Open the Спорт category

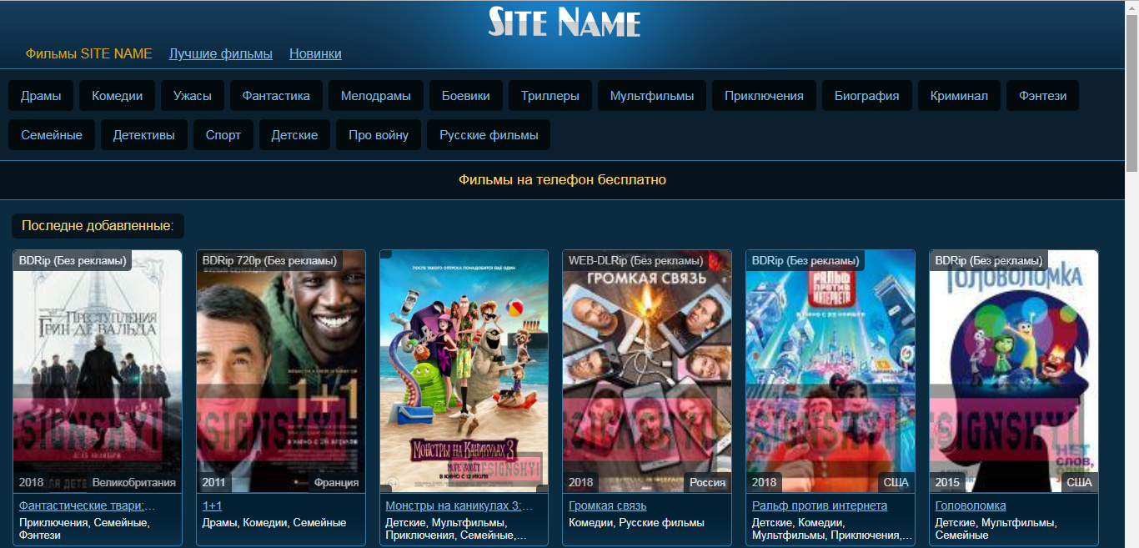[x=223, y=135]
